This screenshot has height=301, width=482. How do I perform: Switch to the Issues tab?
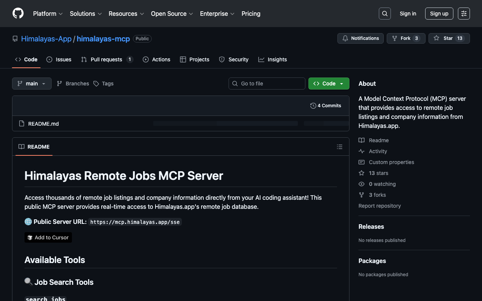click(x=59, y=59)
